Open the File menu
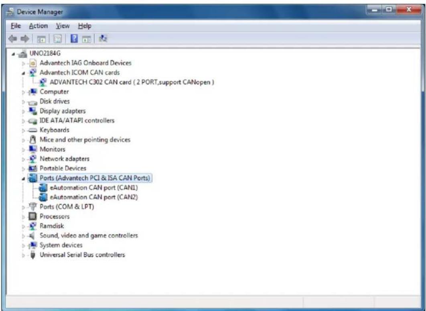Image resolution: width=426 pixels, height=311 pixels. click(x=16, y=26)
